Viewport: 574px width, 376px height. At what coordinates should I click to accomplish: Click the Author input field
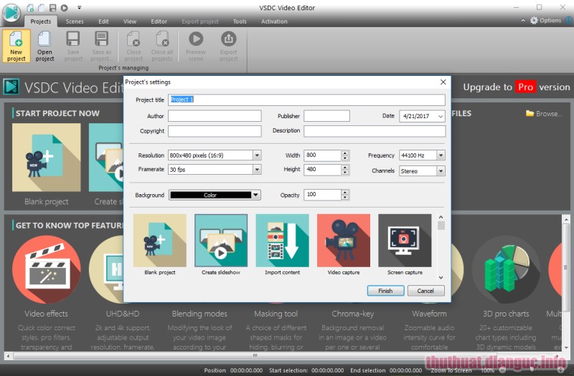click(215, 116)
